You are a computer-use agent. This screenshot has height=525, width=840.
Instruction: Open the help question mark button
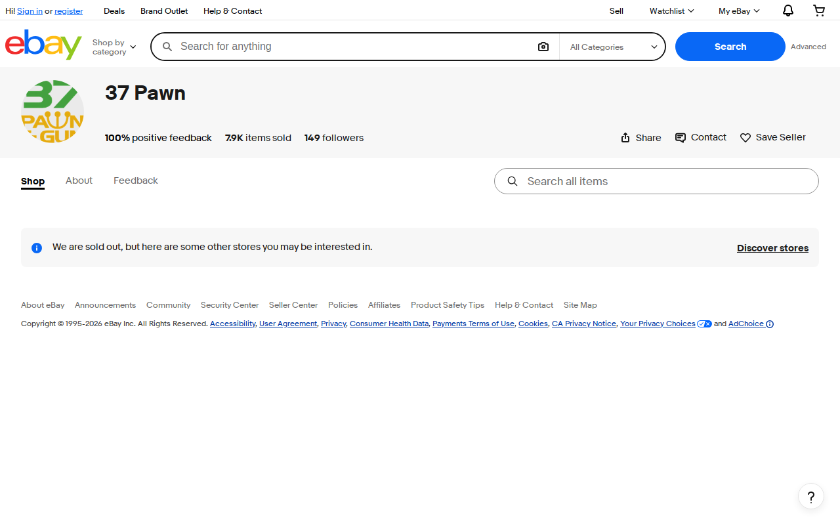click(x=811, y=496)
